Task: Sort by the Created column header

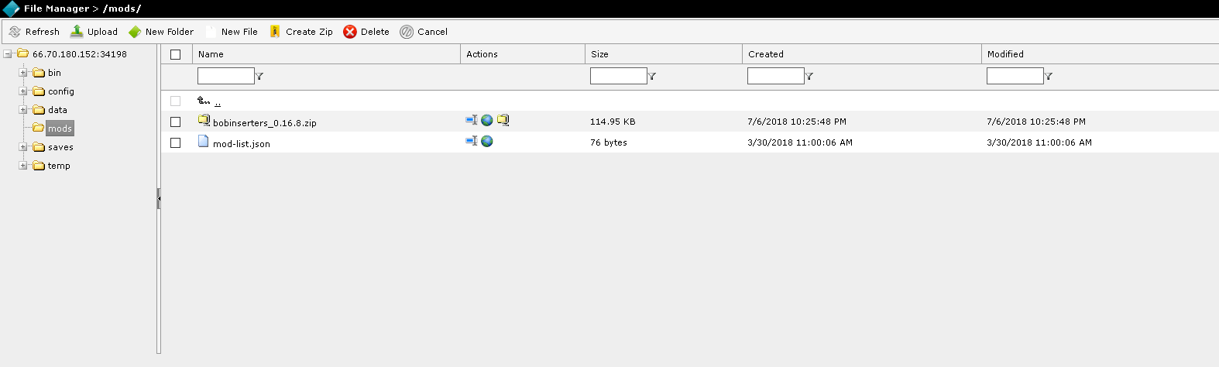Action: click(x=766, y=54)
